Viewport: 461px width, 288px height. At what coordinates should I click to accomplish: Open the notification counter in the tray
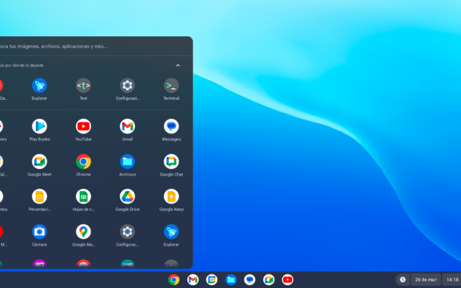(x=402, y=280)
